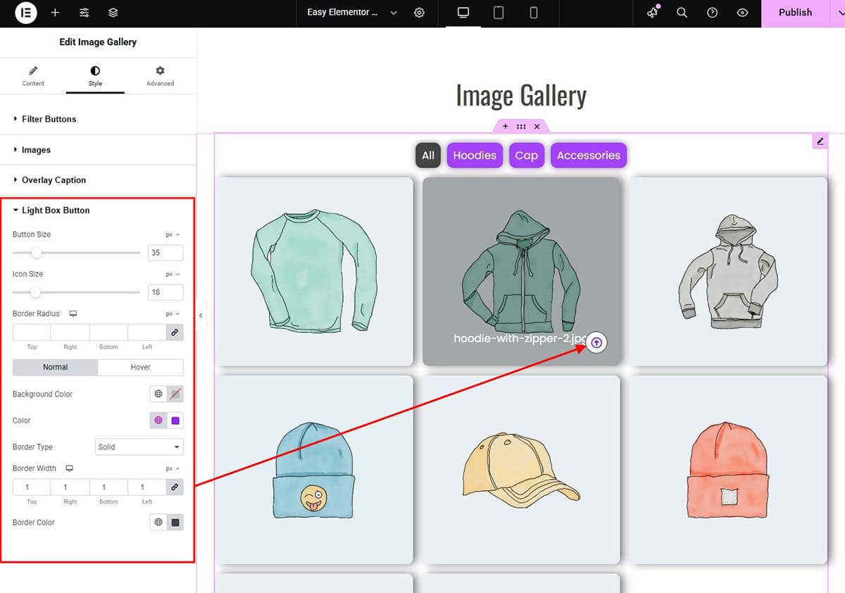Click the Publish button

pos(795,13)
